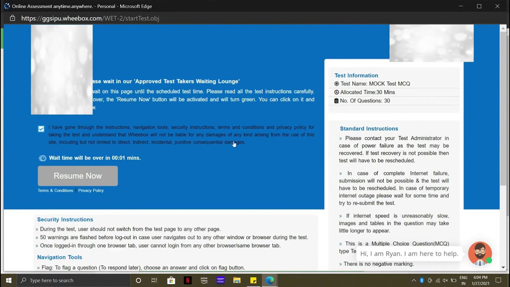Click the Meet Now camera tray icon

point(430,280)
